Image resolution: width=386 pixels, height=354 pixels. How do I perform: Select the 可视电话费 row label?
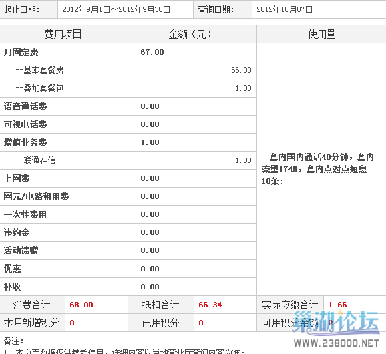25,124
